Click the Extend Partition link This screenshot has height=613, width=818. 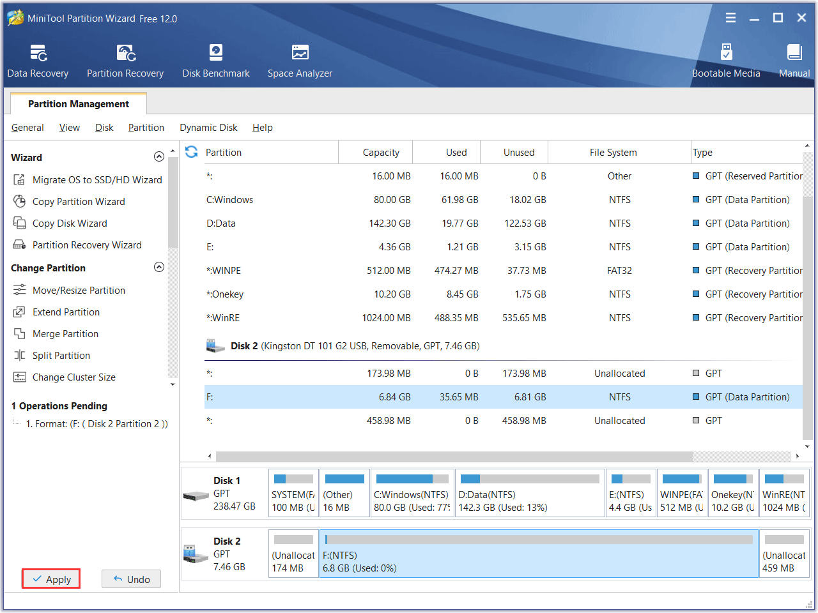click(66, 312)
